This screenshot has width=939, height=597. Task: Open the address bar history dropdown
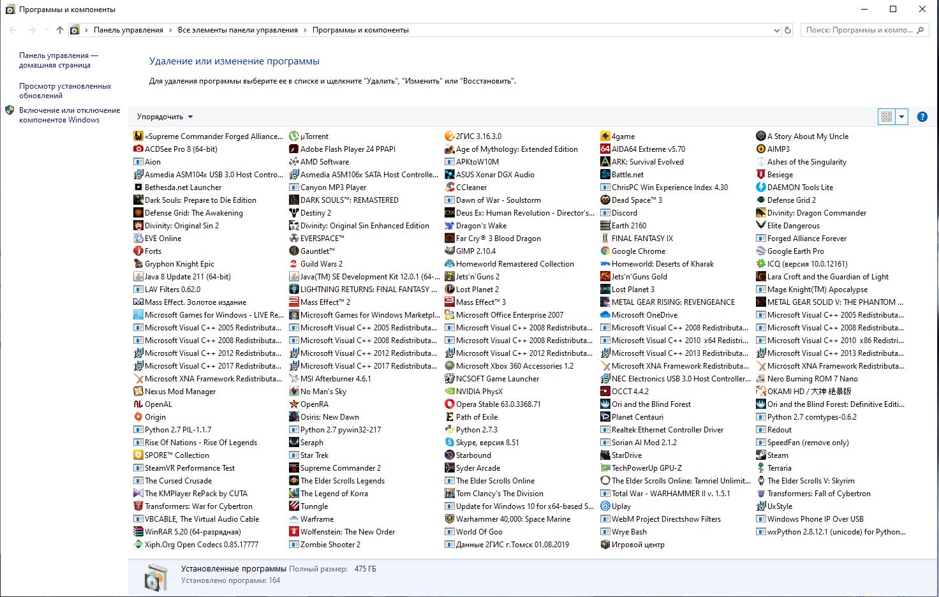[x=776, y=30]
